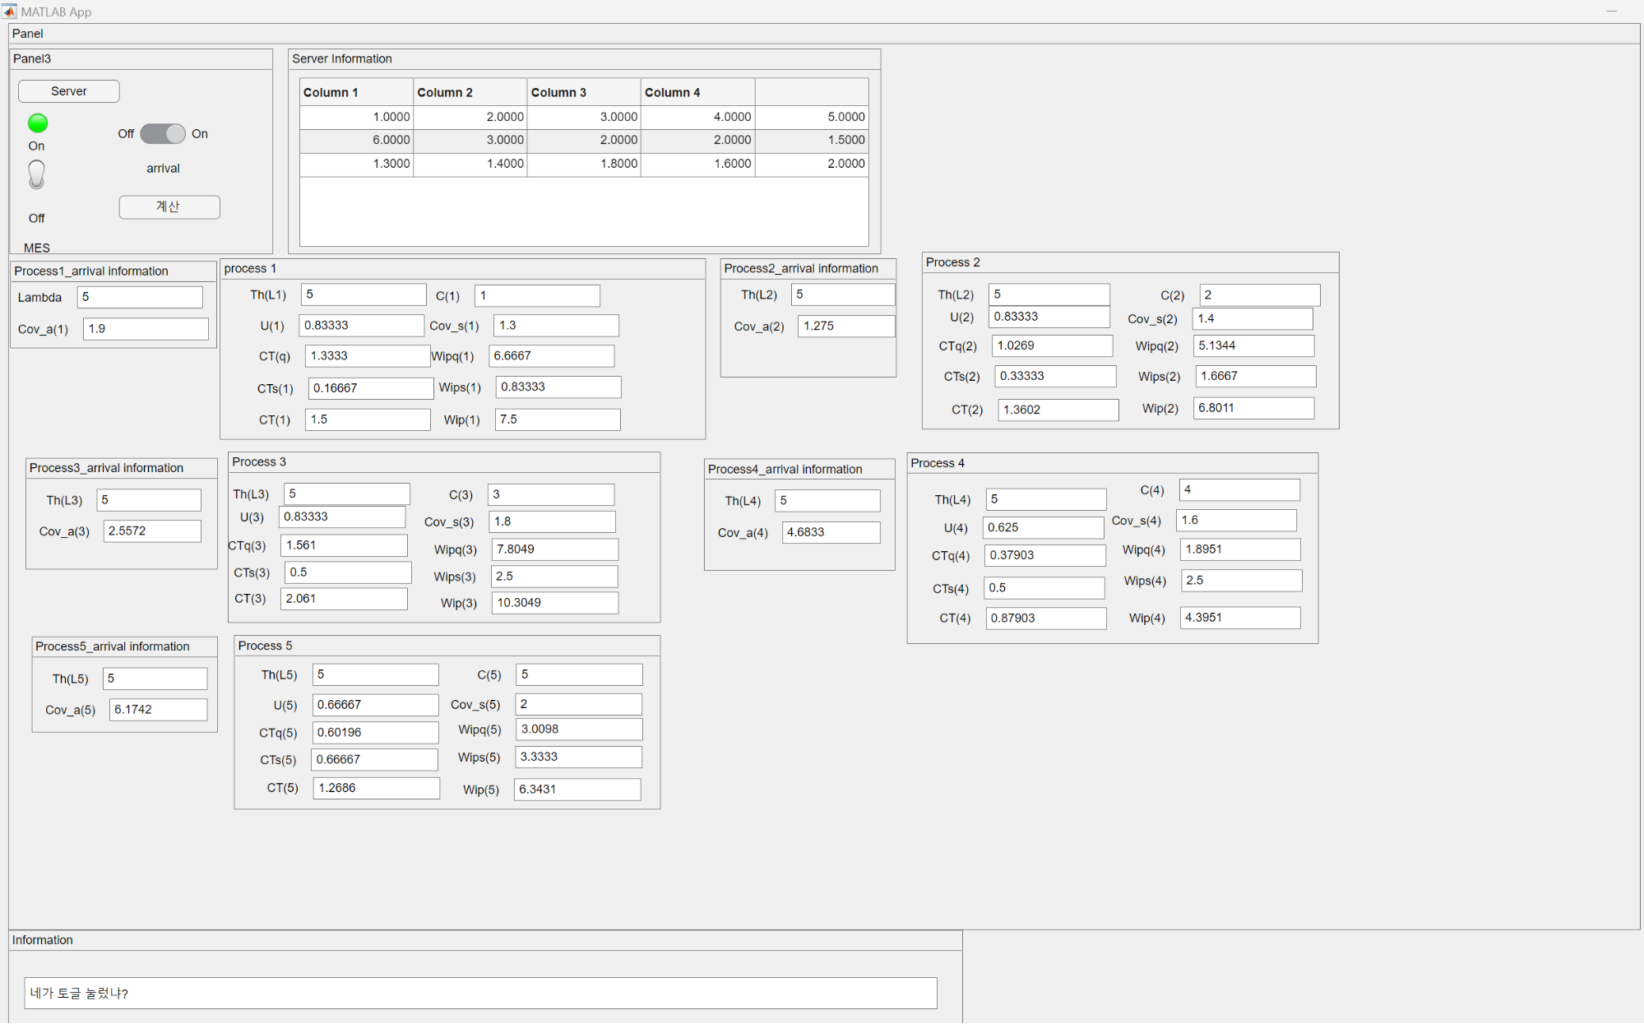The height and width of the screenshot is (1024, 1644).
Task: Click the CTq(3) input field
Action: click(x=345, y=546)
